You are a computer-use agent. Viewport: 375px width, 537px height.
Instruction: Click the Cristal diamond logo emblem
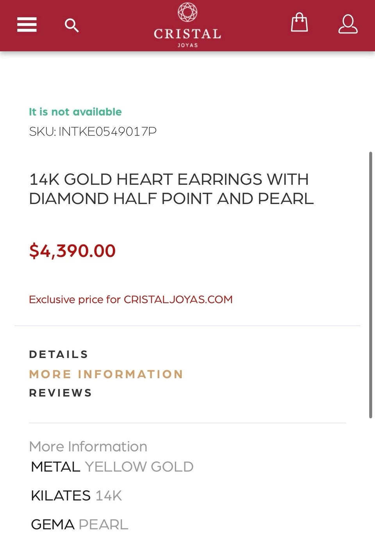[187, 12]
